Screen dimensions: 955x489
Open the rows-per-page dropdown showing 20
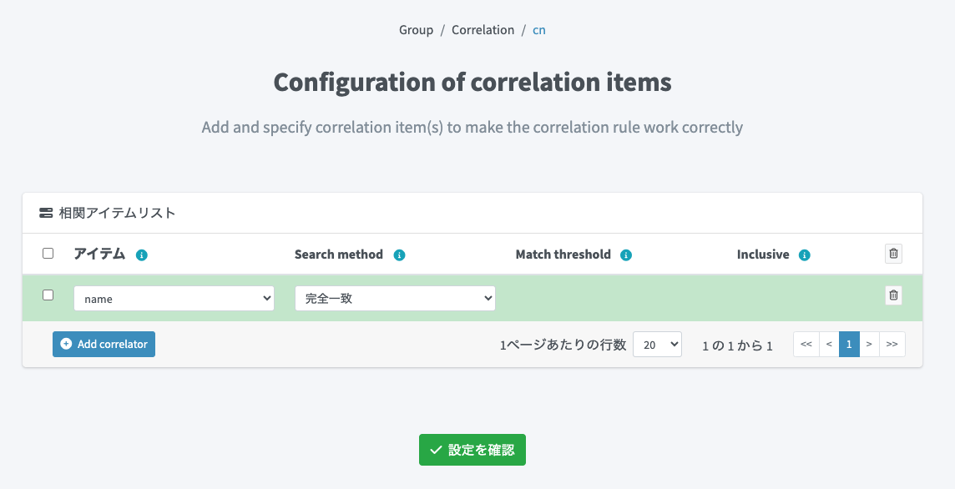657,345
